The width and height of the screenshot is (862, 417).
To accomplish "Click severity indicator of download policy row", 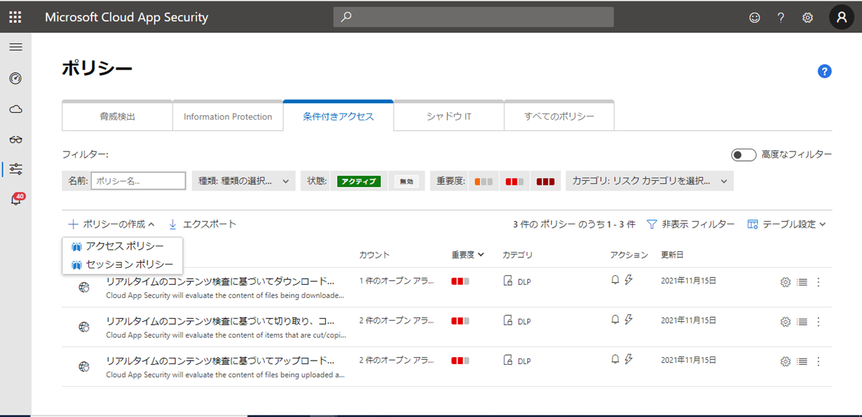I will point(460,281).
